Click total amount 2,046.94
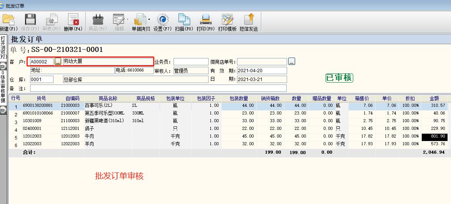The width and height of the screenshot is (451, 204). 434,152
